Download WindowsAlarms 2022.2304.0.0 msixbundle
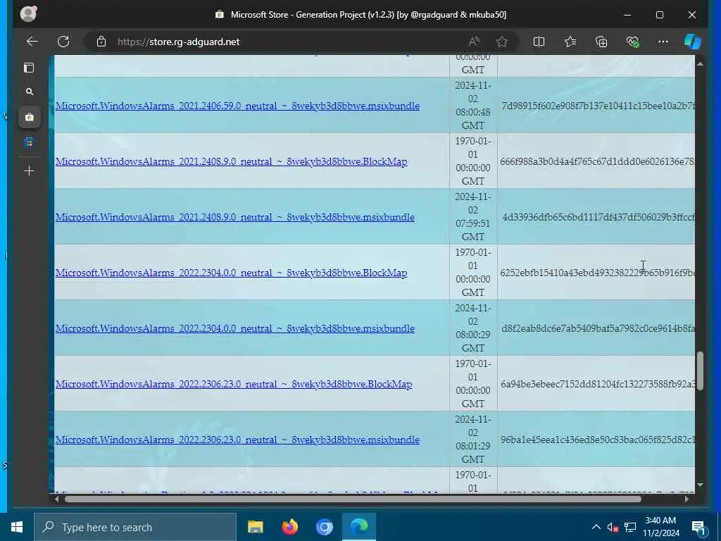 pos(235,328)
